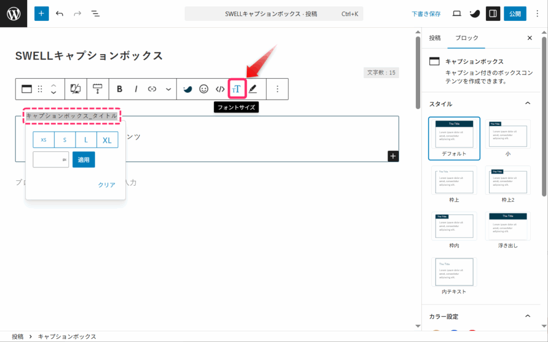Toggle inline code formatting

(220, 89)
